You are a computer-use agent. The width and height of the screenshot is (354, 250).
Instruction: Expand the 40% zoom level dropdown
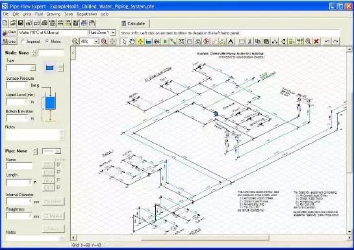click(90, 42)
